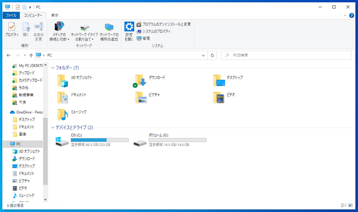Select OneDrive - Personal in sidebar
The height and width of the screenshot is (212, 358).
coord(26,112)
